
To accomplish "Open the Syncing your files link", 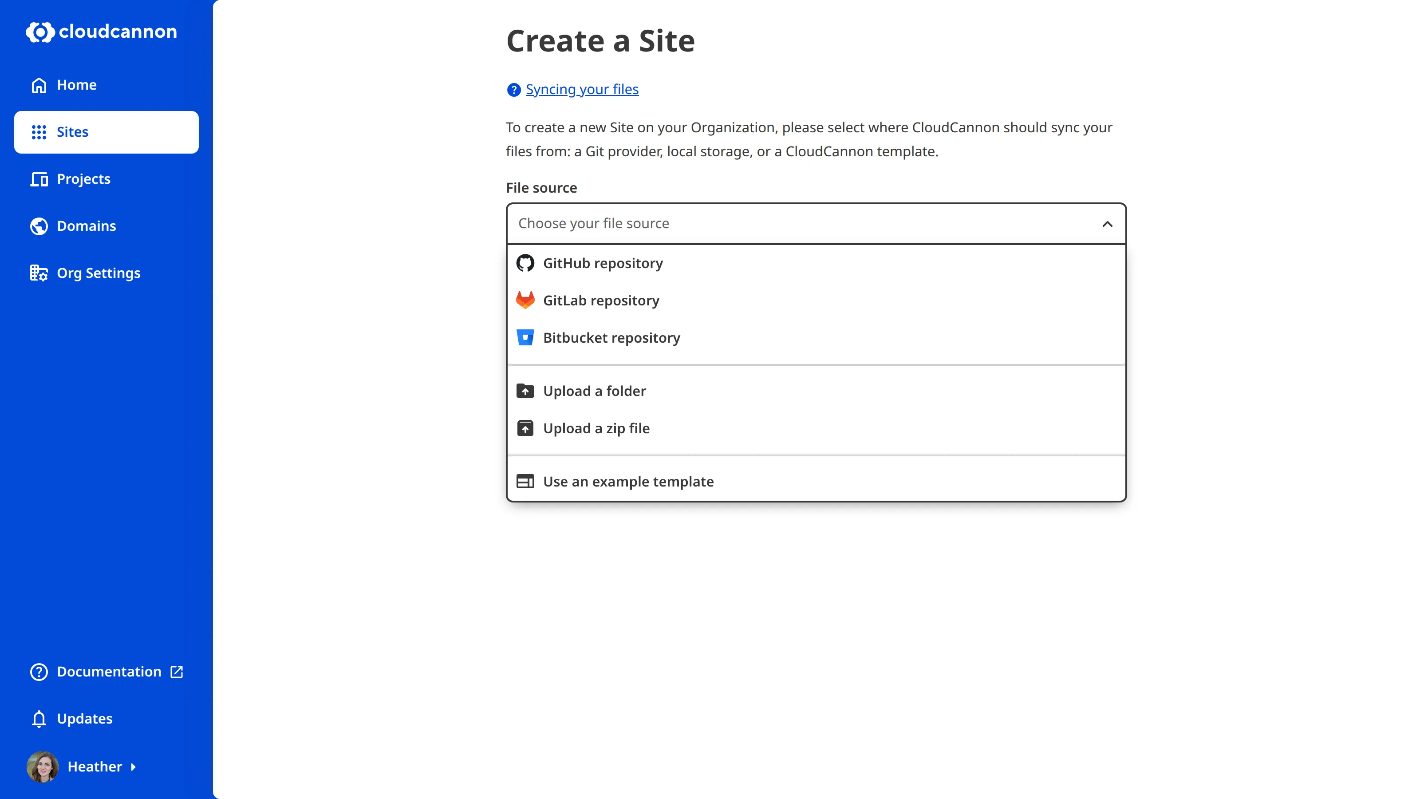I will click(582, 89).
